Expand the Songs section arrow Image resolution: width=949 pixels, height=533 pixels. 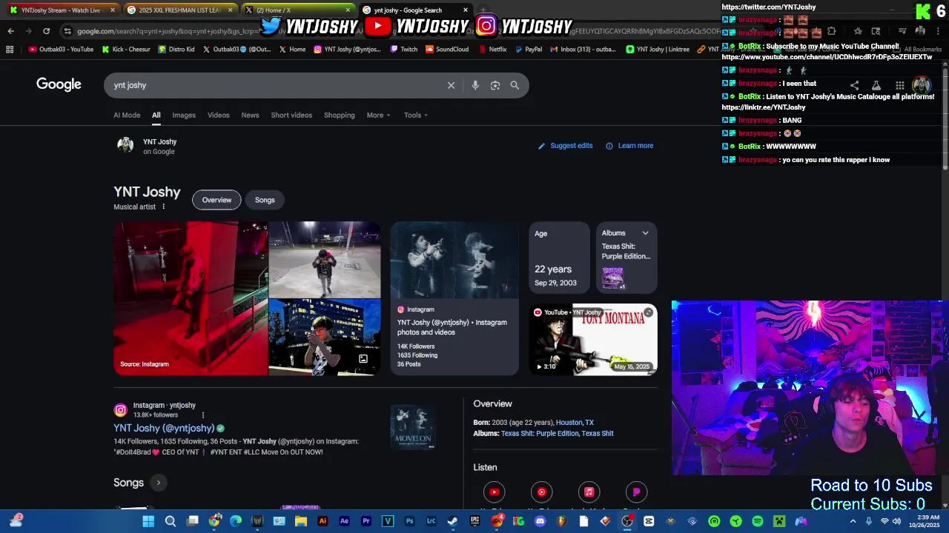(x=158, y=483)
